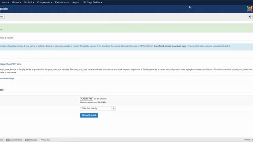Open the Menus dropdown menu
Image resolution: width=253 pixels, height=142 pixels.
pos(16,2)
